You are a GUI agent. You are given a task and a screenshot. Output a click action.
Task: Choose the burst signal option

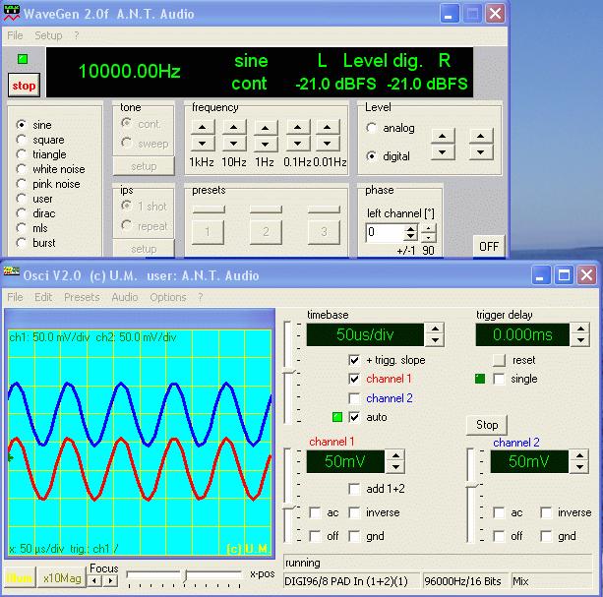(x=22, y=243)
